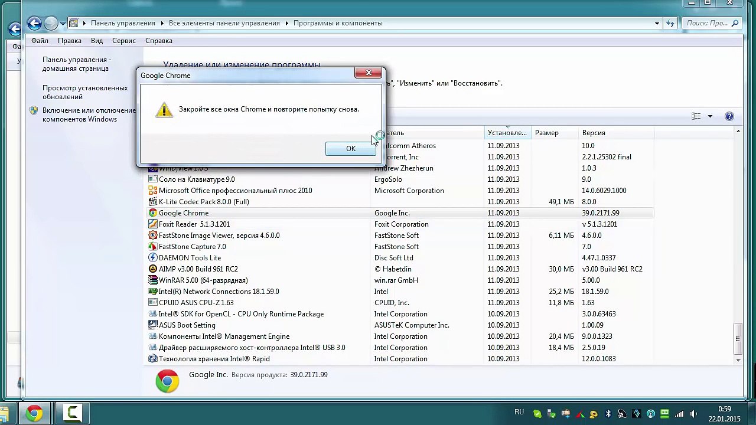756x425 pixels.
Task: Click OK in the Google Chrome dialog
Action: click(x=350, y=149)
